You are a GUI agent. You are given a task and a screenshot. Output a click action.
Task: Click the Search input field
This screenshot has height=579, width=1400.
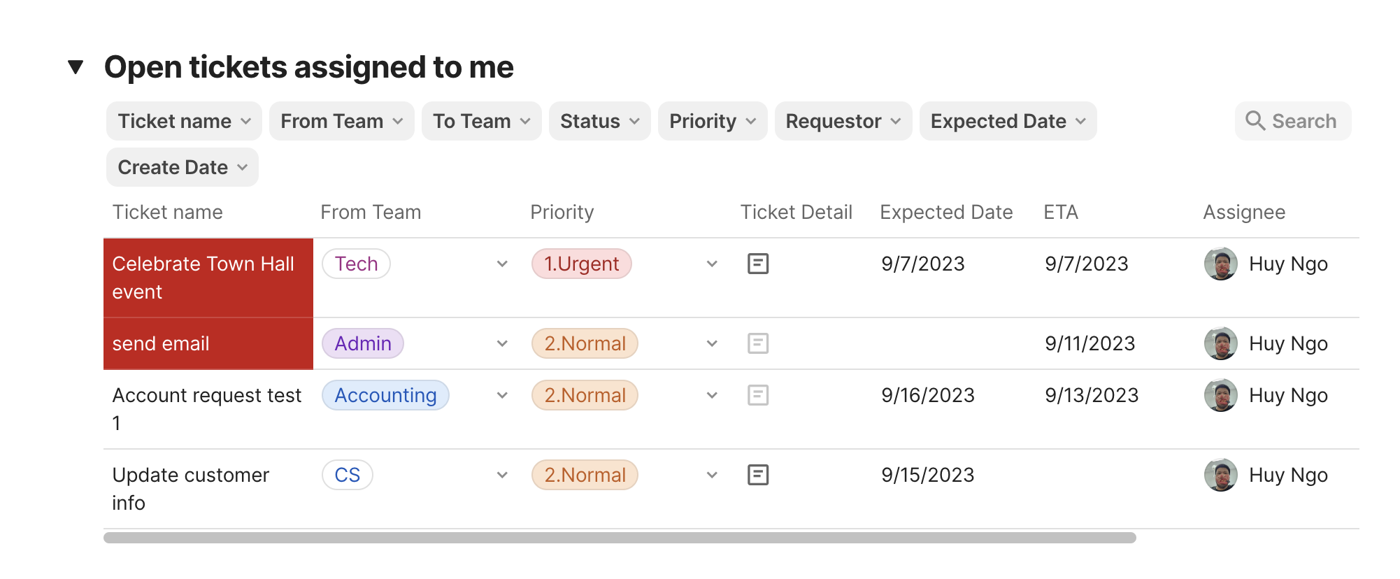click(x=1303, y=121)
